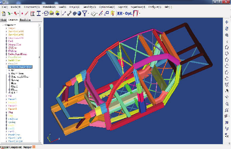The width and height of the screenshot is (231, 149).
Task: Open the File menu
Action: (x=5, y=7)
